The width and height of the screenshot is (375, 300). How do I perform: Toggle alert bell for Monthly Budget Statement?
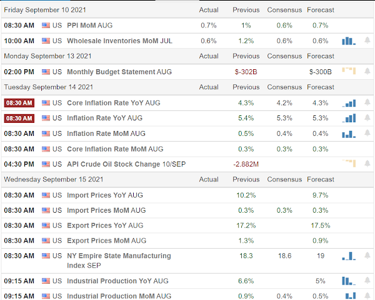[x=367, y=71]
